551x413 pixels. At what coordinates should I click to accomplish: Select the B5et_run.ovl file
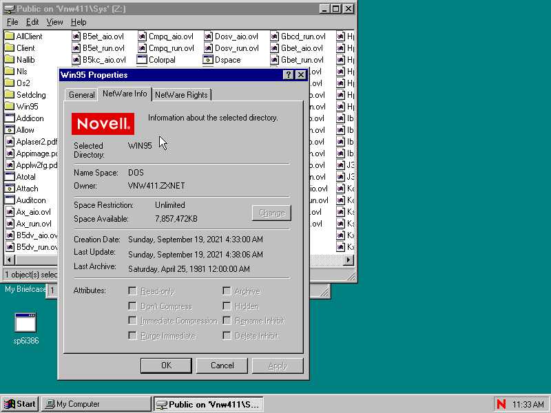(x=98, y=48)
